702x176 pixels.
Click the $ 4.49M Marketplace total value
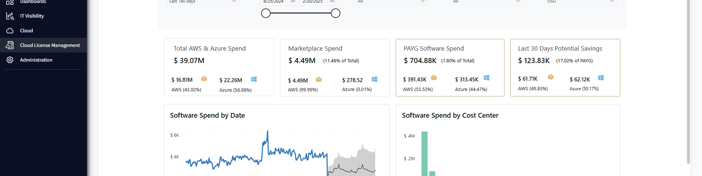pyautogui.click(x=302, y=60)
